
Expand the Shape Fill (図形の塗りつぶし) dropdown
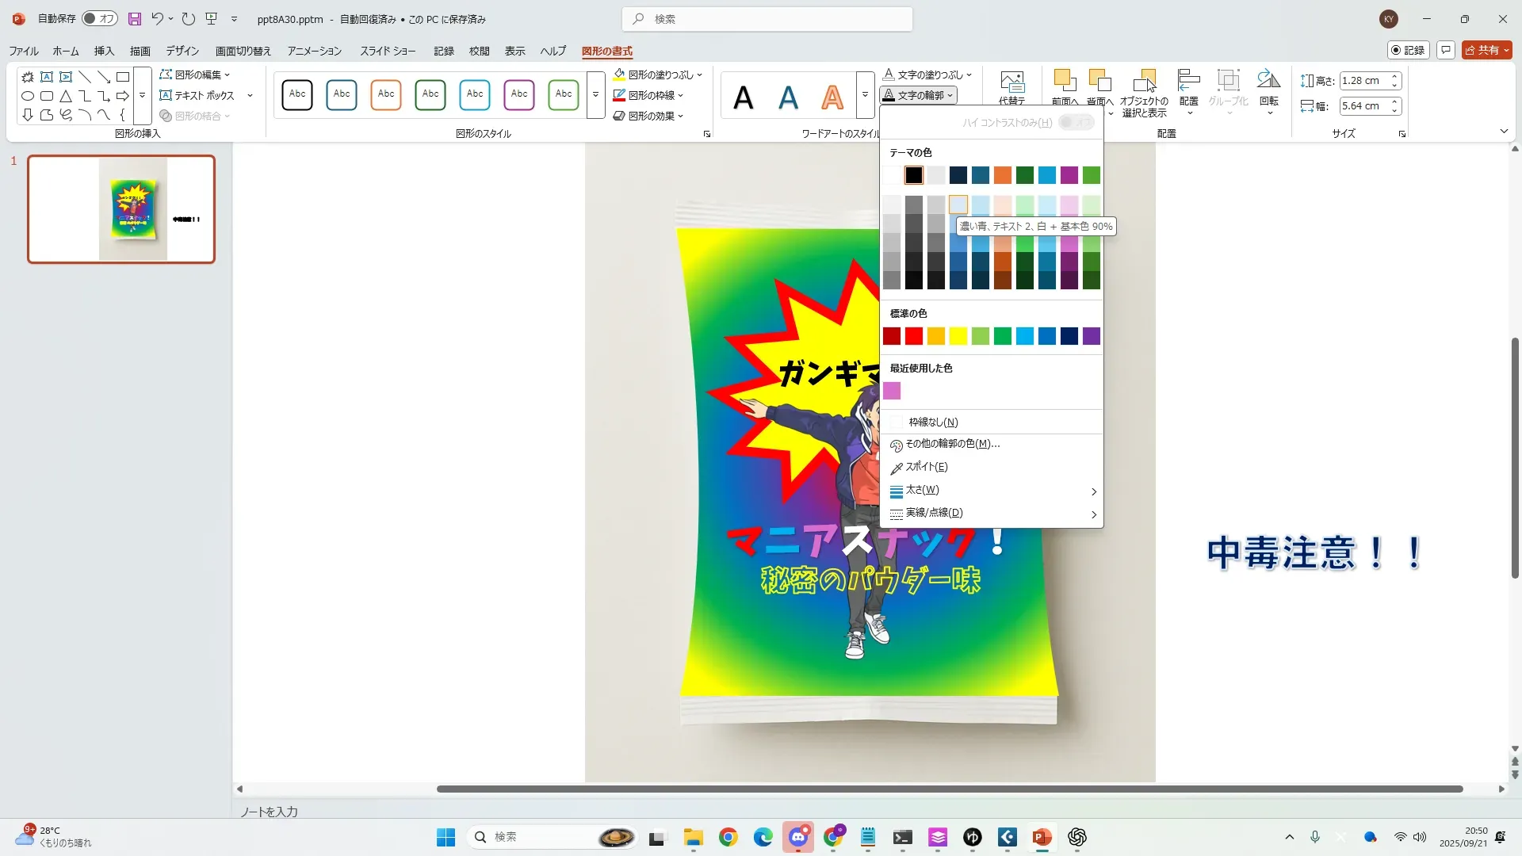(701, 75)
